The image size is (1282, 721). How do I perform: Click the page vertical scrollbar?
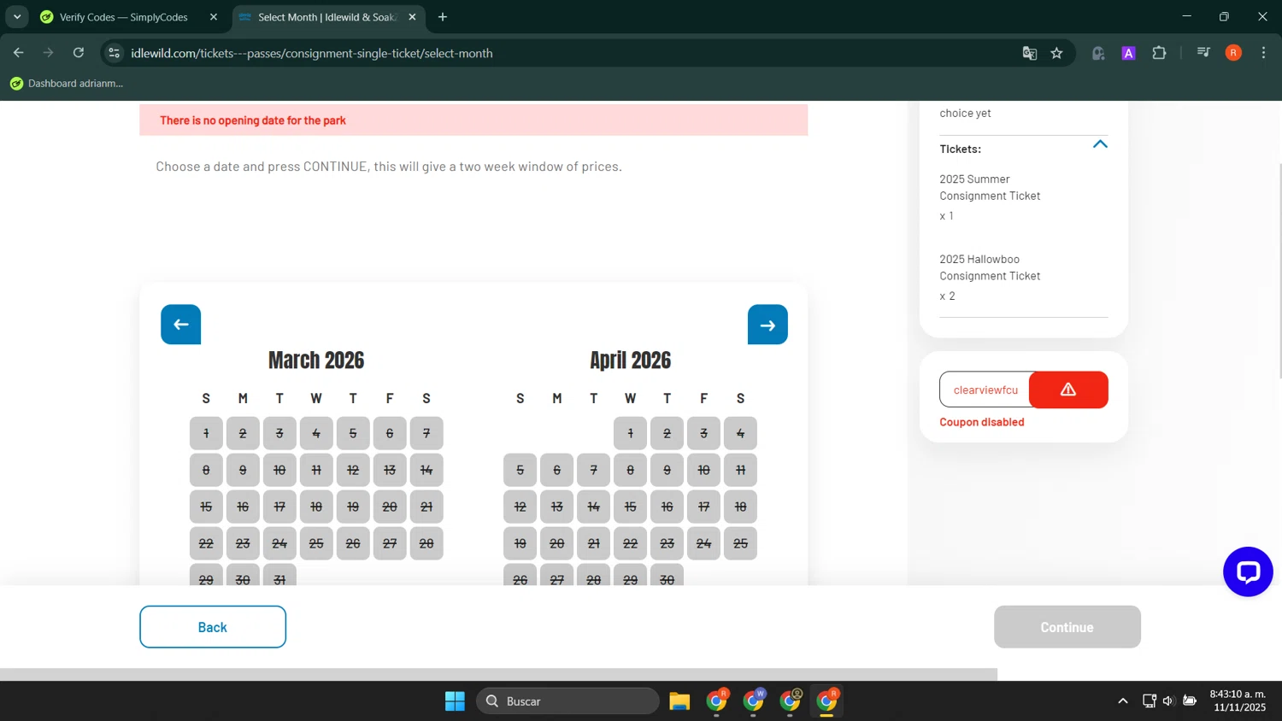point(1279,269)
